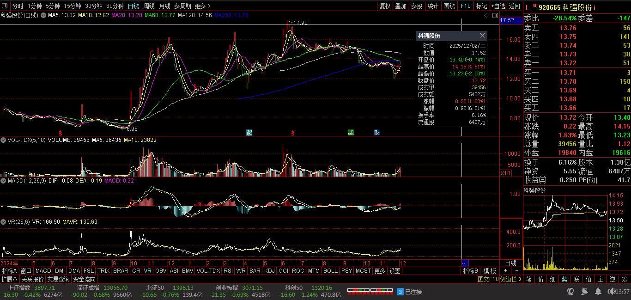Open the 图文F10 company info link

(489, 279)
